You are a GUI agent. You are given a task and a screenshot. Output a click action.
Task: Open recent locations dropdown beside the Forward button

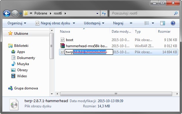click(x=21, y=14)
